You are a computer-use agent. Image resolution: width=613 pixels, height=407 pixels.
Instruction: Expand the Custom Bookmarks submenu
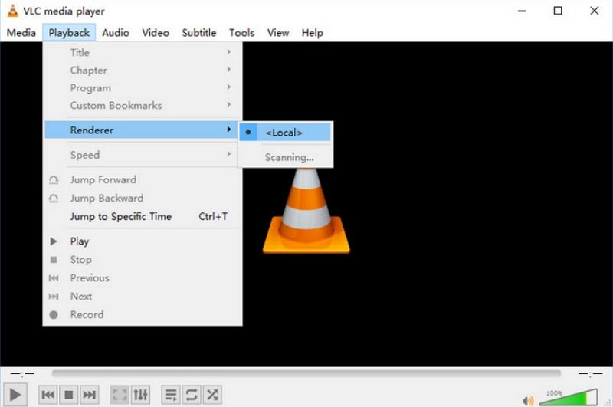point(143,105)
